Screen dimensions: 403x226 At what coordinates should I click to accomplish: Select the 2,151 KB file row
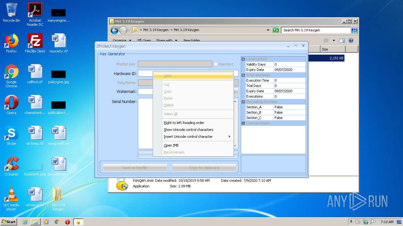326,58
